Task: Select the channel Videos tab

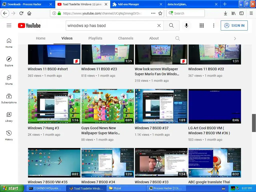Action: [x=67, y=38]
